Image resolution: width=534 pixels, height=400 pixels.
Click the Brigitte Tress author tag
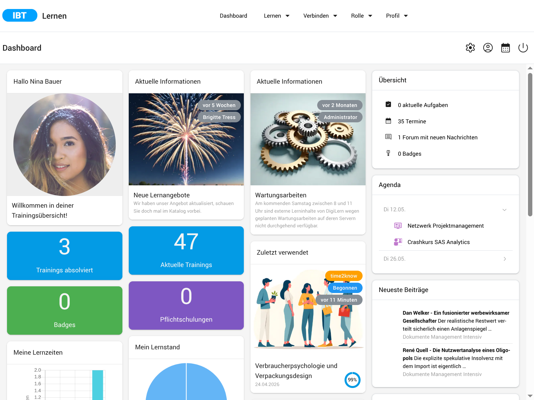219,117
